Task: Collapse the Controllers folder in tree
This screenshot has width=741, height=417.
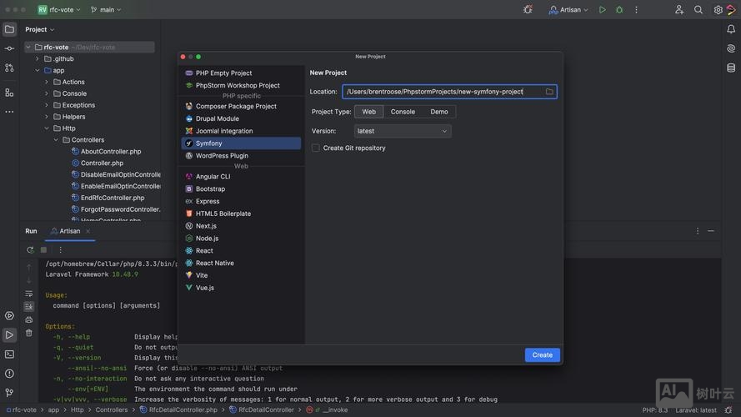Action: coord(56,140)
